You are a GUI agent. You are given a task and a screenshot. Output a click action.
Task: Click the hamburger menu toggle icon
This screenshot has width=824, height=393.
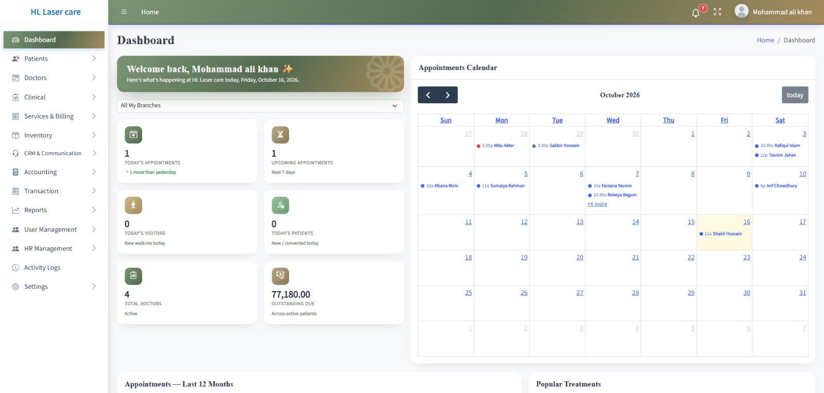[124, 12]
